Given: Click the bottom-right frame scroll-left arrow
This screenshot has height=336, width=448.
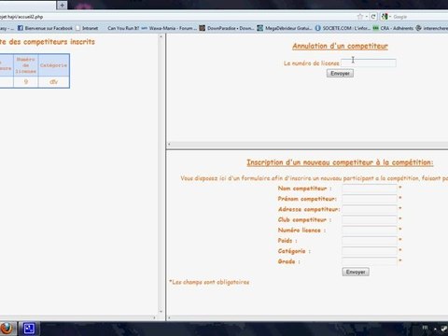Looking at the screenshot, I should click(x=169, y=318).
